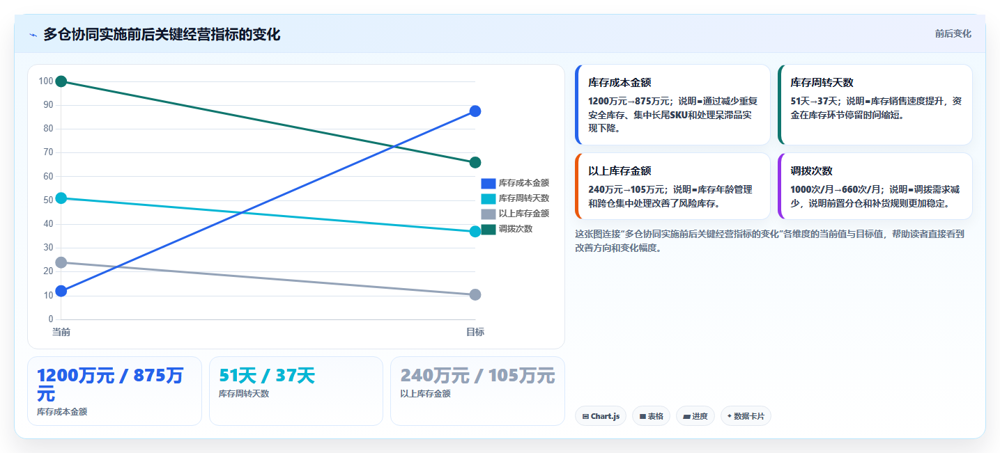Click the 库存周转天数 caption under the stat
The image size is (1000, 453).
click(x=244, y=394)
